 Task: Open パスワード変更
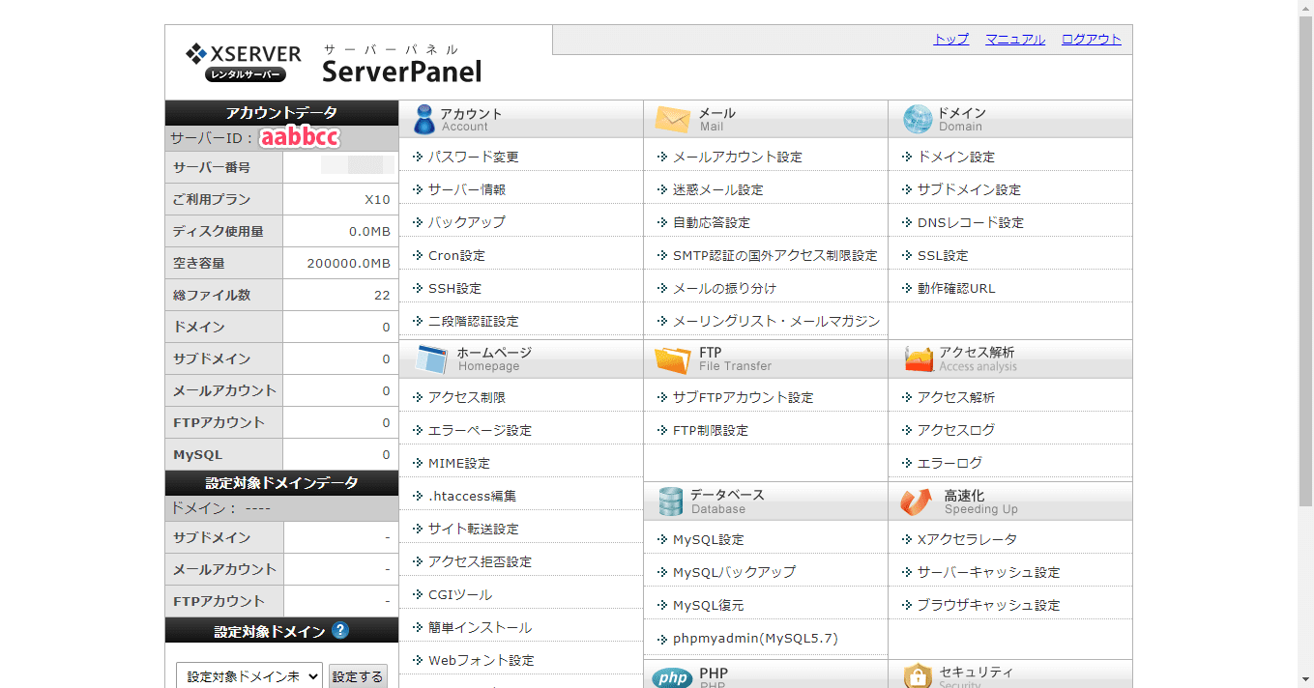[474, 157]
